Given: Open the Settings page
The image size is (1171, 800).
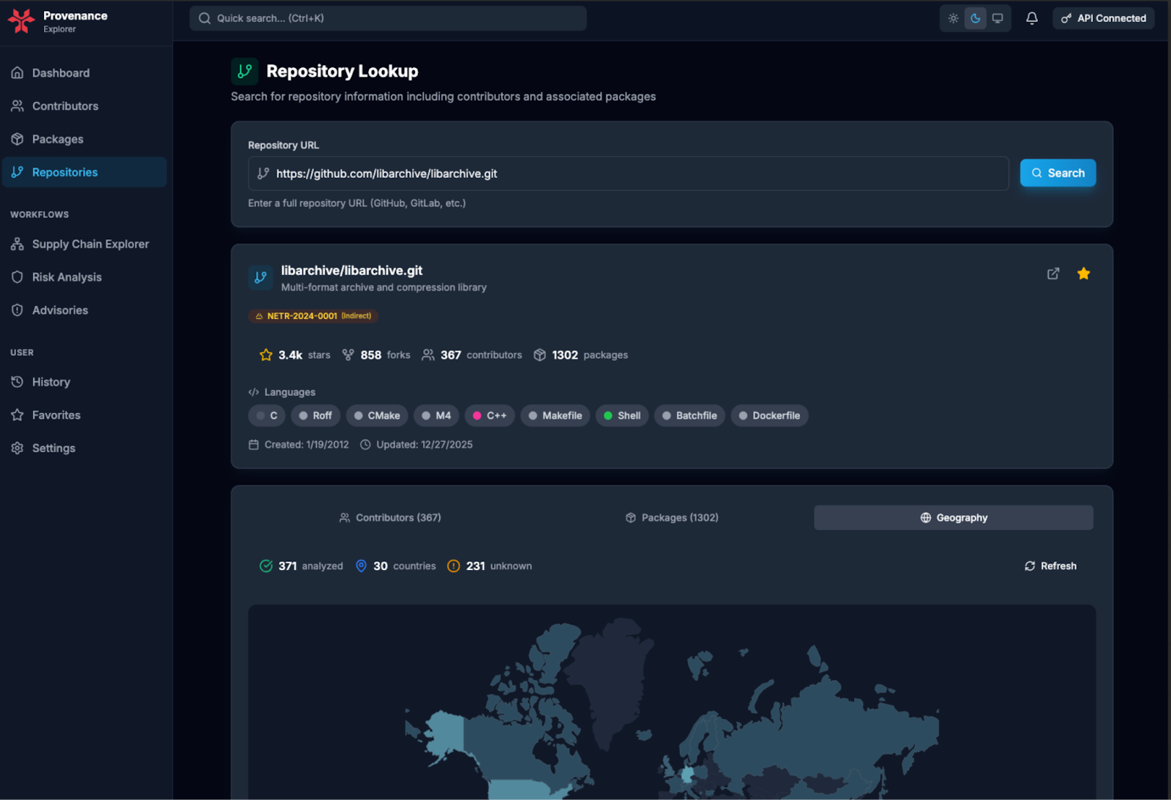Looking at the screenshot, I should coord(53,448).
